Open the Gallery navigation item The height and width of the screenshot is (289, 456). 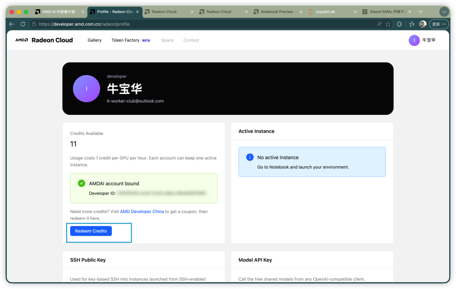pos(95,40)
